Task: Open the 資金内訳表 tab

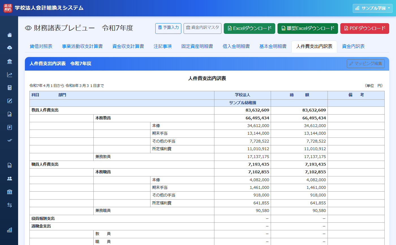Action: (x=353, y=47)
